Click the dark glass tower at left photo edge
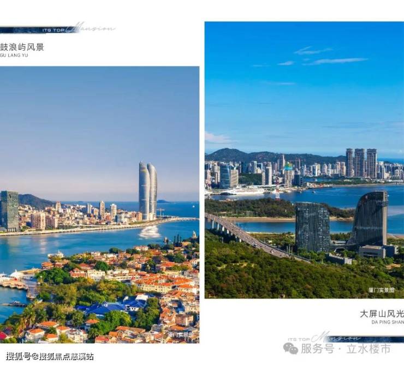This screenshot has height=365, width=404. pos(9,211)
